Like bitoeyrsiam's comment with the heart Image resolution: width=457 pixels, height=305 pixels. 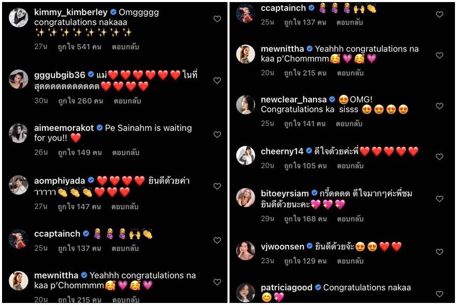pos(440,199)
